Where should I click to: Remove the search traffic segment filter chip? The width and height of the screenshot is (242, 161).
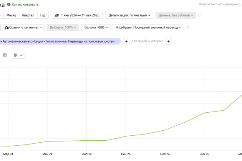[x=118, y=41]
